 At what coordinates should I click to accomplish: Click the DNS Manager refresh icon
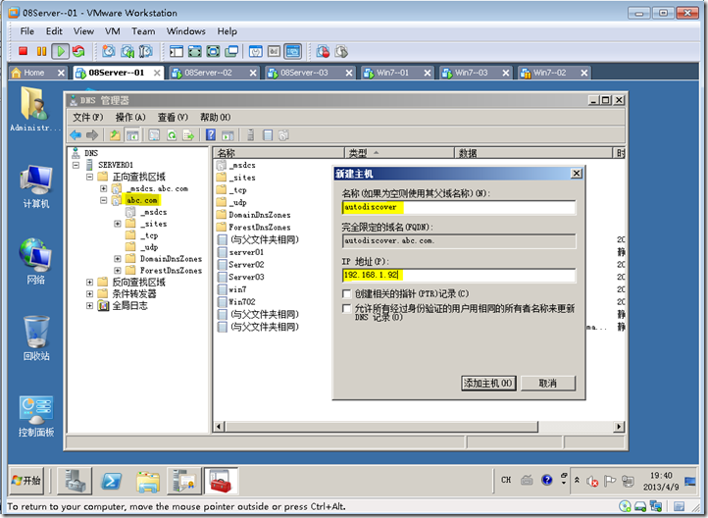172,134
